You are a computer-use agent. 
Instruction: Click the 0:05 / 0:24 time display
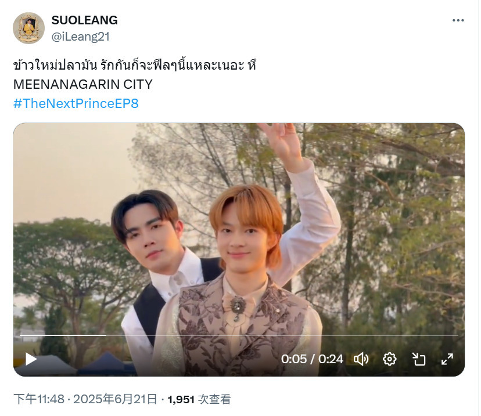tap(312, 359)
